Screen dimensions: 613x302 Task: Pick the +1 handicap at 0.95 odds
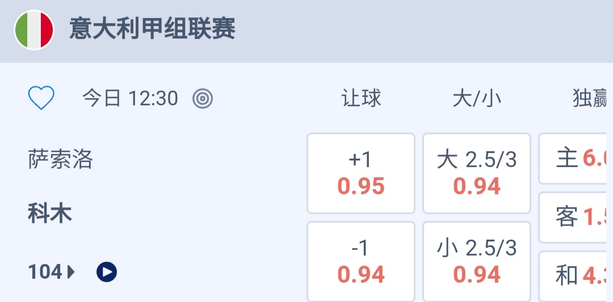tap(361, 173)
